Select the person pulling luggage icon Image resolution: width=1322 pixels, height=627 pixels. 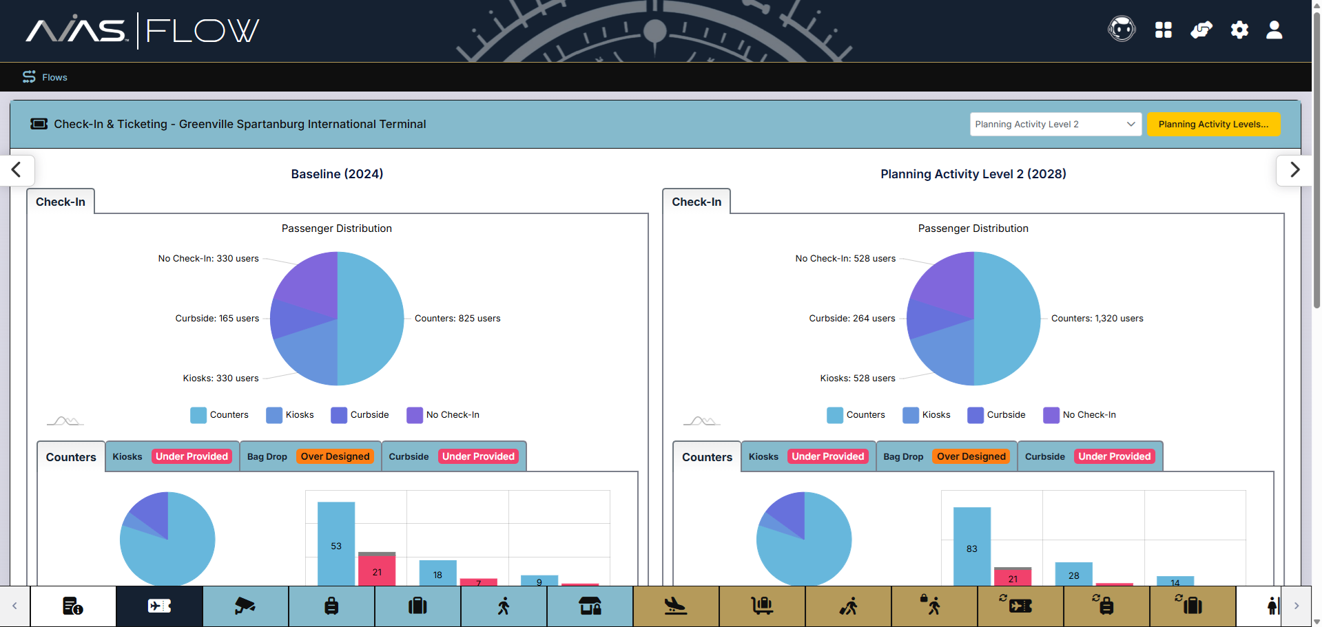[x=848, y=606]
